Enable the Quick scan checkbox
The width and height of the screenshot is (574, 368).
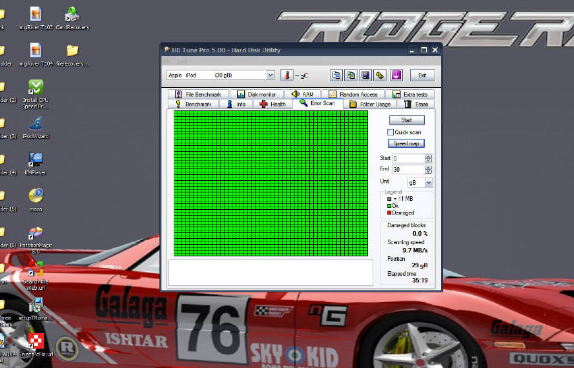391,132
